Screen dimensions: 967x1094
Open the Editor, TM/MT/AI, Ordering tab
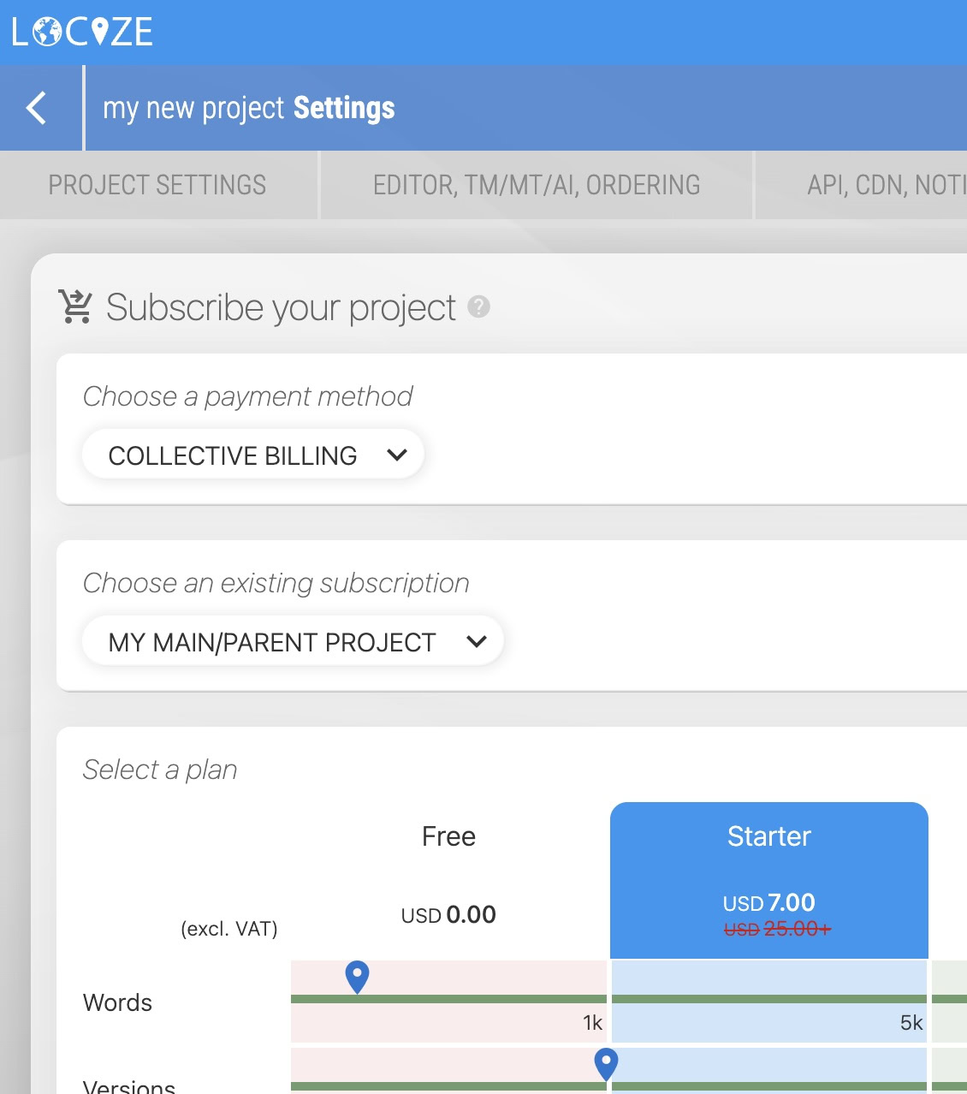pos(537,185)
